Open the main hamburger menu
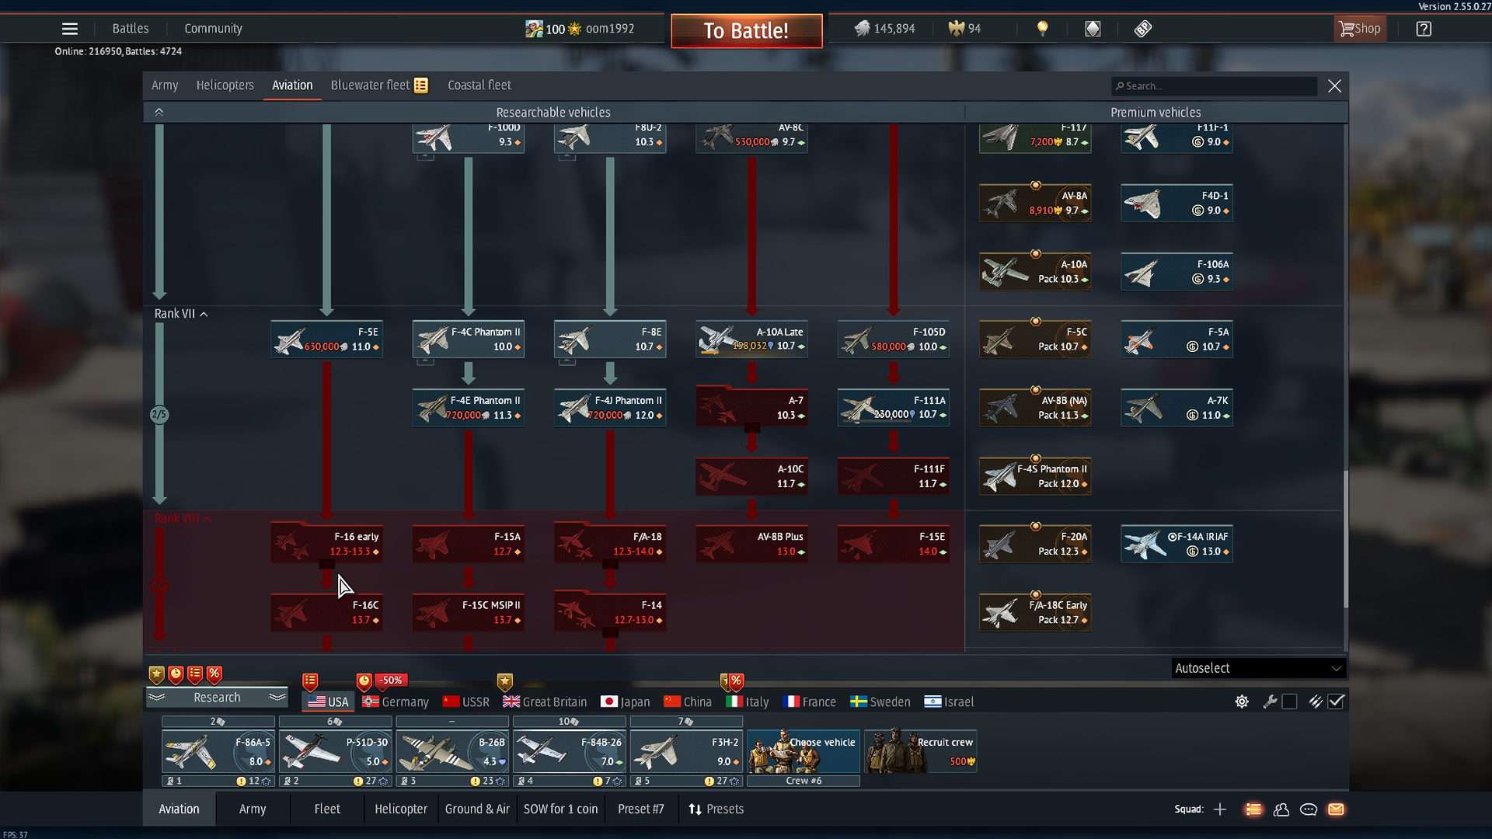The image size is (1492, 839). coord(70,29)
